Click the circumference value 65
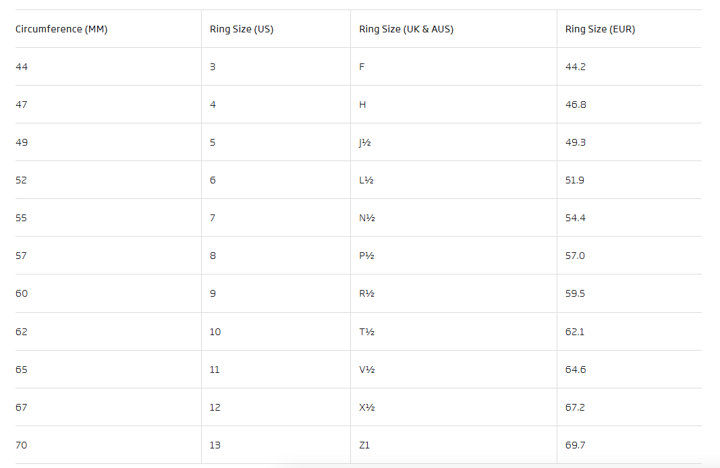 22,370
